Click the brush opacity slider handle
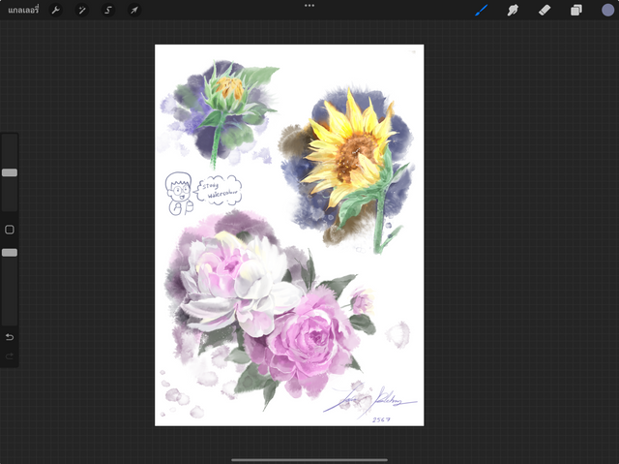The height and width of the screenshot is (464, 619). [x=10, y=252]
